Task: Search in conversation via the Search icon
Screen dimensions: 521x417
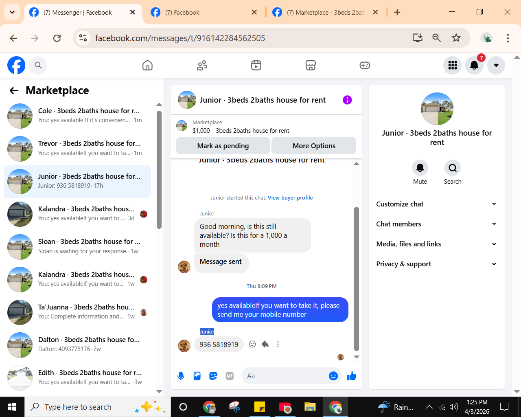Action: 453,167
